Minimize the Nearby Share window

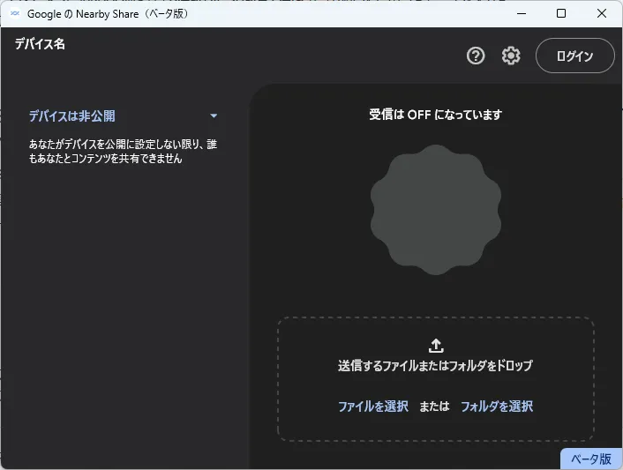[522, 13]
